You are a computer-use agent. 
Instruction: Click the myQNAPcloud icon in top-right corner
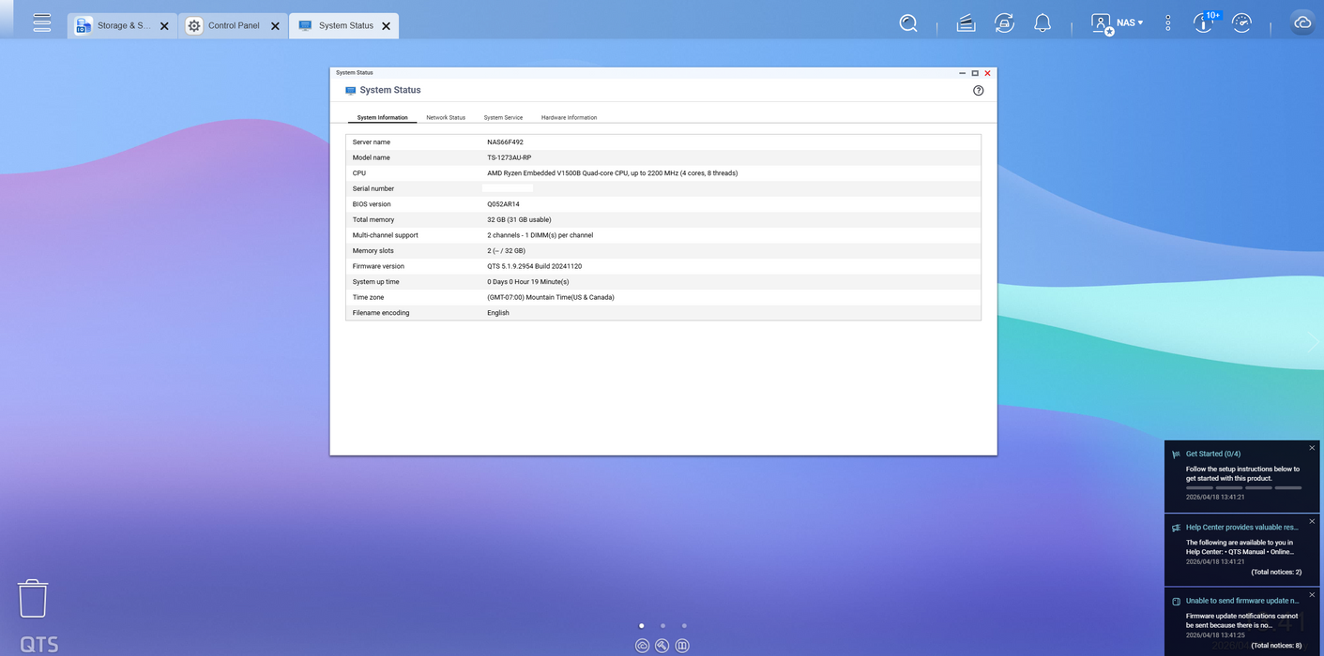1302,23
